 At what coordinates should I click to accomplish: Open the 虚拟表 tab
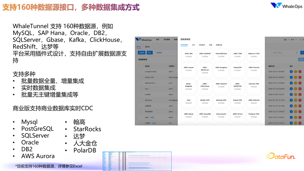click(x=147, y=47)
